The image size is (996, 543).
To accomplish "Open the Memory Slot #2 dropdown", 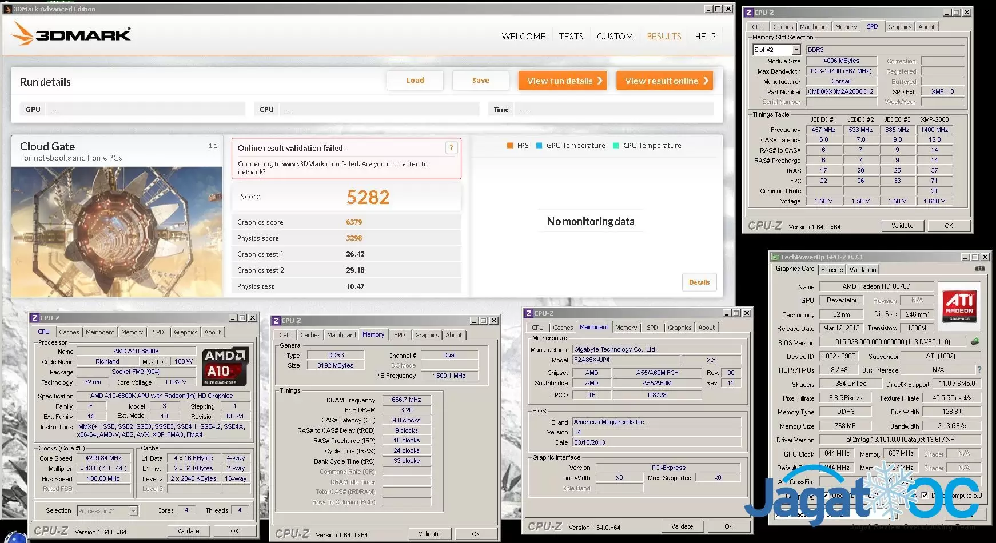I will click(796, 50).
